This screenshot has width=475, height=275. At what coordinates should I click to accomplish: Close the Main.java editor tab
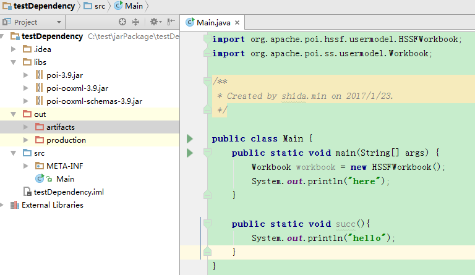[x=237, y=23]
